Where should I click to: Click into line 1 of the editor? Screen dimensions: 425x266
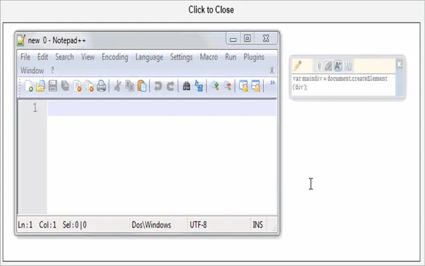162,108
